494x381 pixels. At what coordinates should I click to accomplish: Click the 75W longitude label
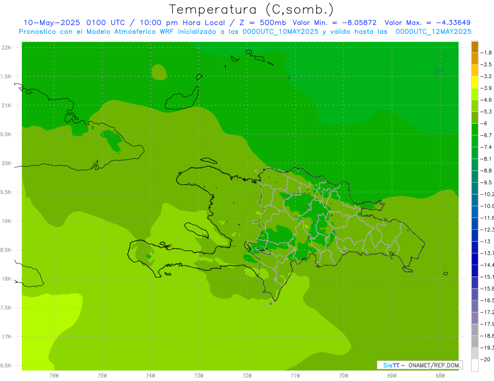(103, 375)
